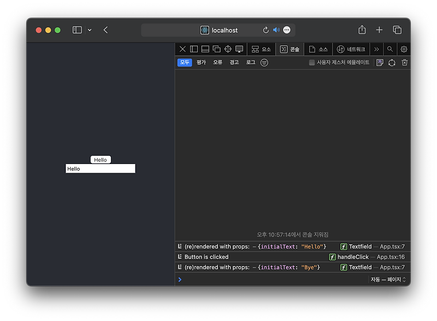Click the inspector search magnifier
This screenshot has width=437, height=321.
(390, 49)
